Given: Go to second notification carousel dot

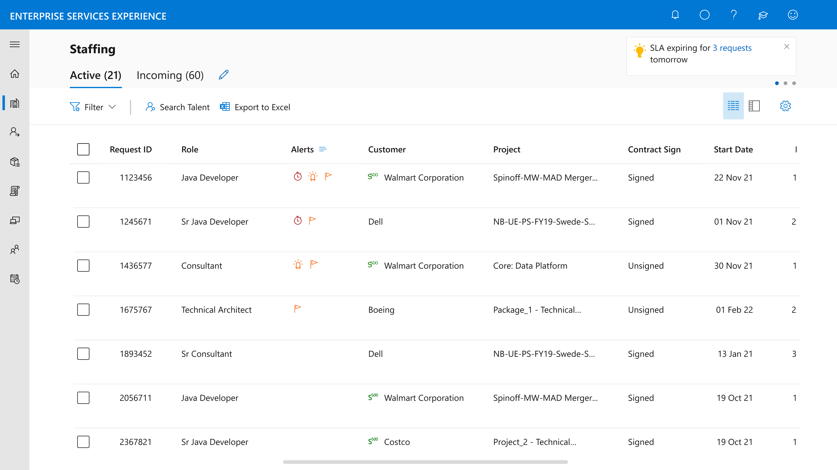Looking at the screenshot, I should point(785,84).
